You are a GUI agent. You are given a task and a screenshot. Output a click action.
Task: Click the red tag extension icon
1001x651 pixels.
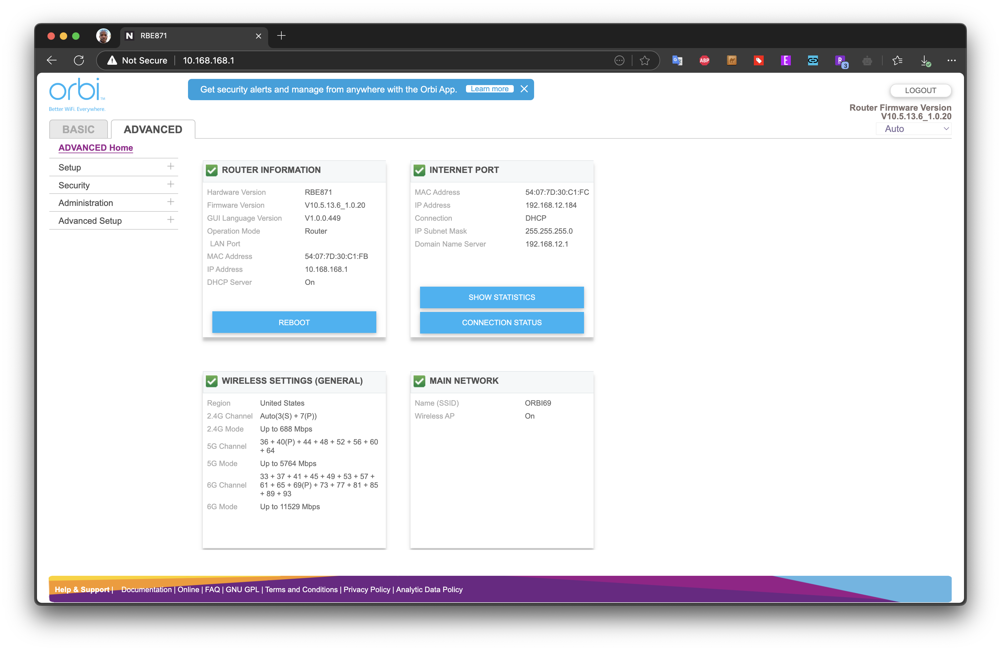coord(758,60)
